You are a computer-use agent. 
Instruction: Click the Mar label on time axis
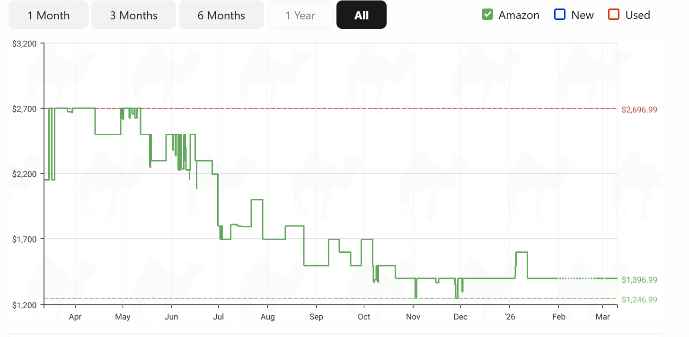tap(602, 317)
